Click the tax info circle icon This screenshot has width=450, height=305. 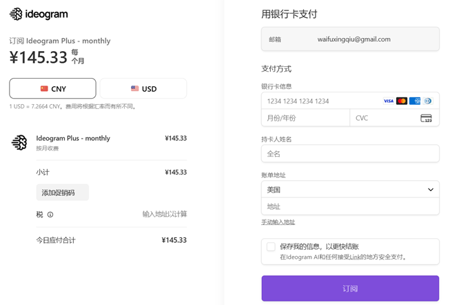pyautogui.click(x=50, y=215)
